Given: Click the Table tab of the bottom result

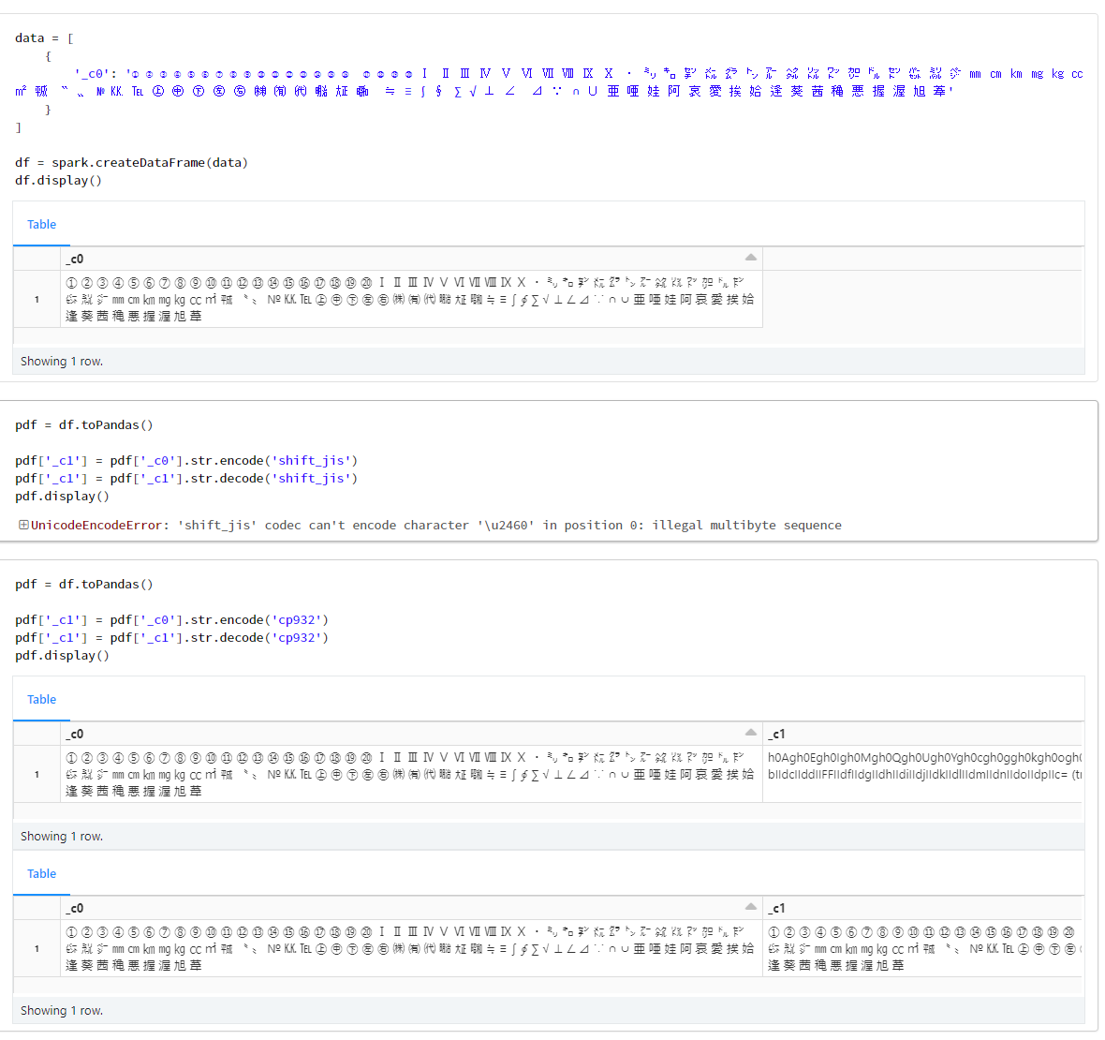Looking at the screenshot, I should pyautogui.click(x=41, y=873).
